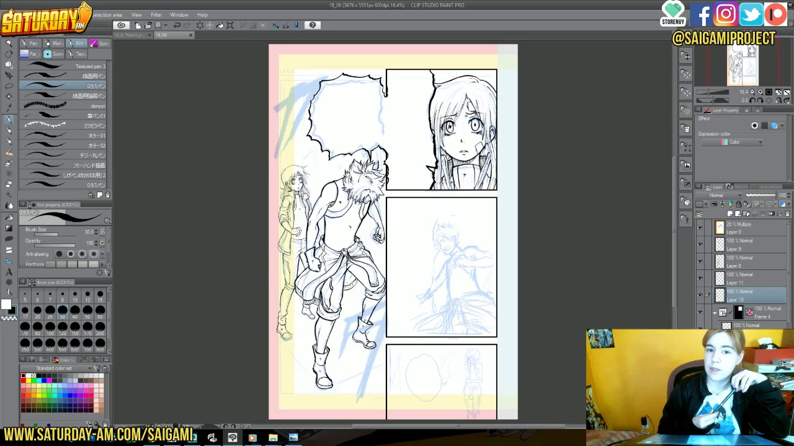Open Twitter social icon

(751, 14)
